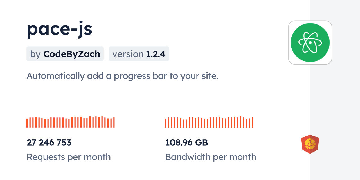Click the last bar of requests chart
Image resolution: width=360 pixels, height=180 pixels.
coord(114,122)
